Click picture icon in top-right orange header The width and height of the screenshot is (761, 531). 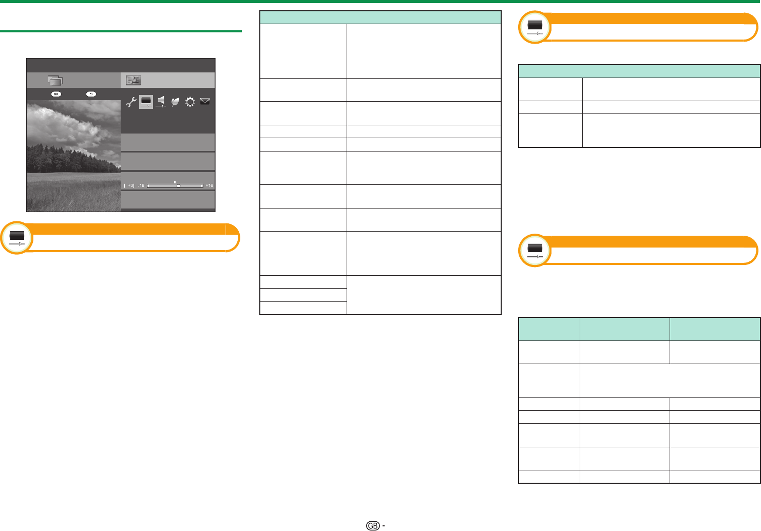[x=535, y=27]
